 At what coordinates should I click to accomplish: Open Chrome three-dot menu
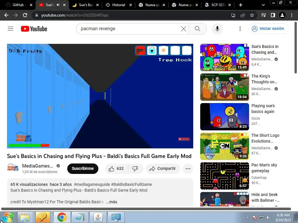click(292, 15)
